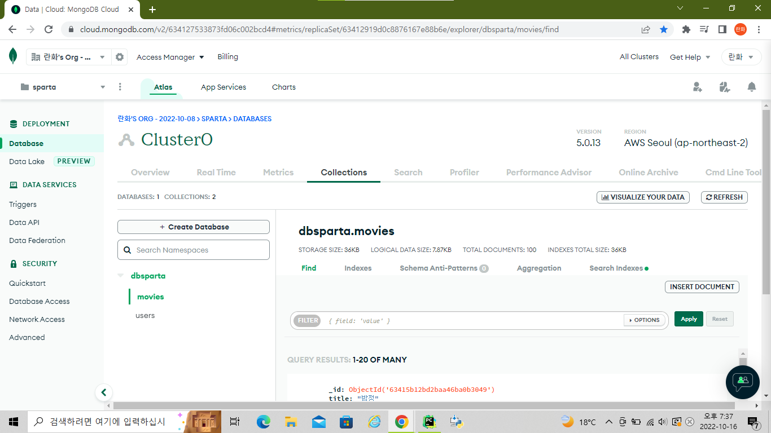771x433 pixels.
Task: Expand the filter OPTIONS panel
Action: pyautogui.click(x=643, y=320)
